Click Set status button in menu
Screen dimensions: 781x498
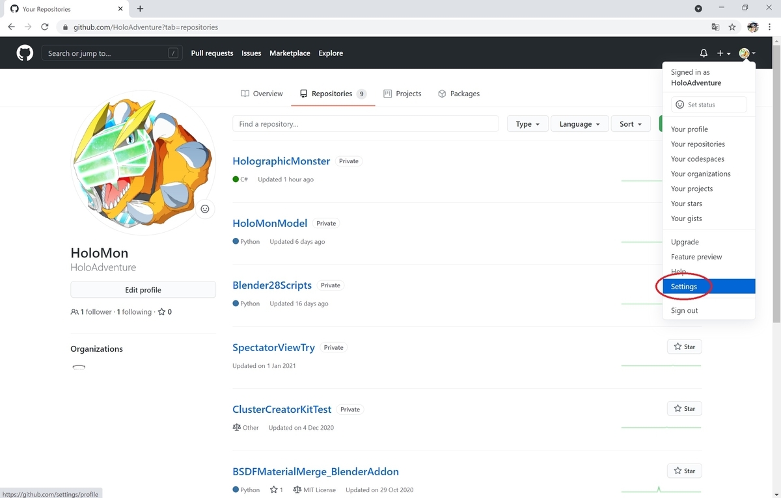pyautogui.click(x=709, y=105)
